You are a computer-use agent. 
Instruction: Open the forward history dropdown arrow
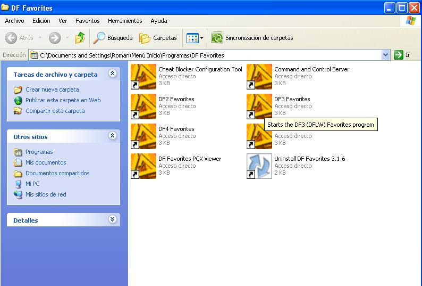pos(67,37)
